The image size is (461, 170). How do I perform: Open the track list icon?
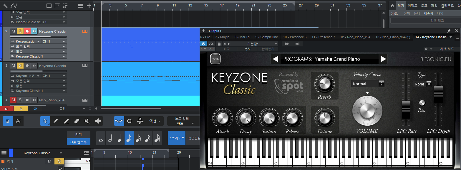point(81,6)
